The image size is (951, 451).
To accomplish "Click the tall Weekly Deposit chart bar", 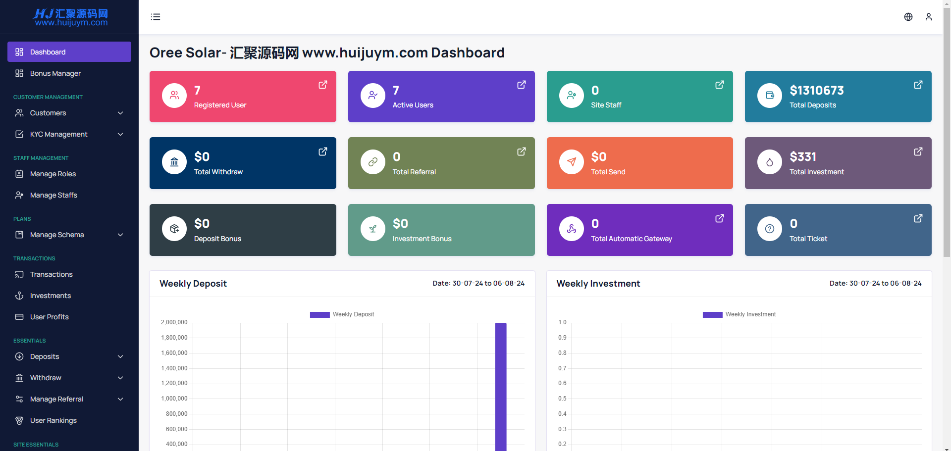I will click(x=501, y=387).
